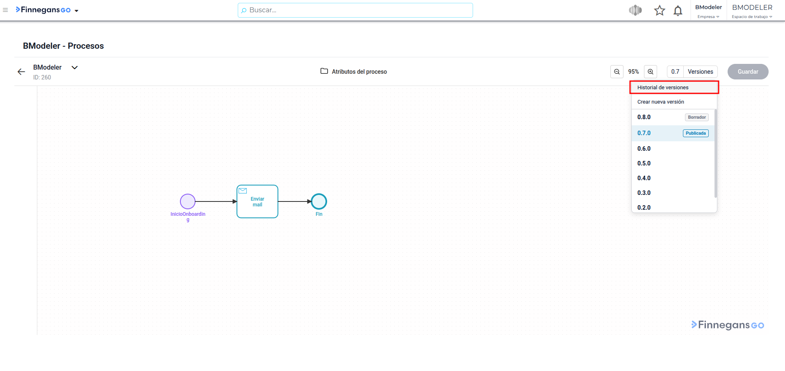Click the FinnegansGO logo

coord(43,10)
